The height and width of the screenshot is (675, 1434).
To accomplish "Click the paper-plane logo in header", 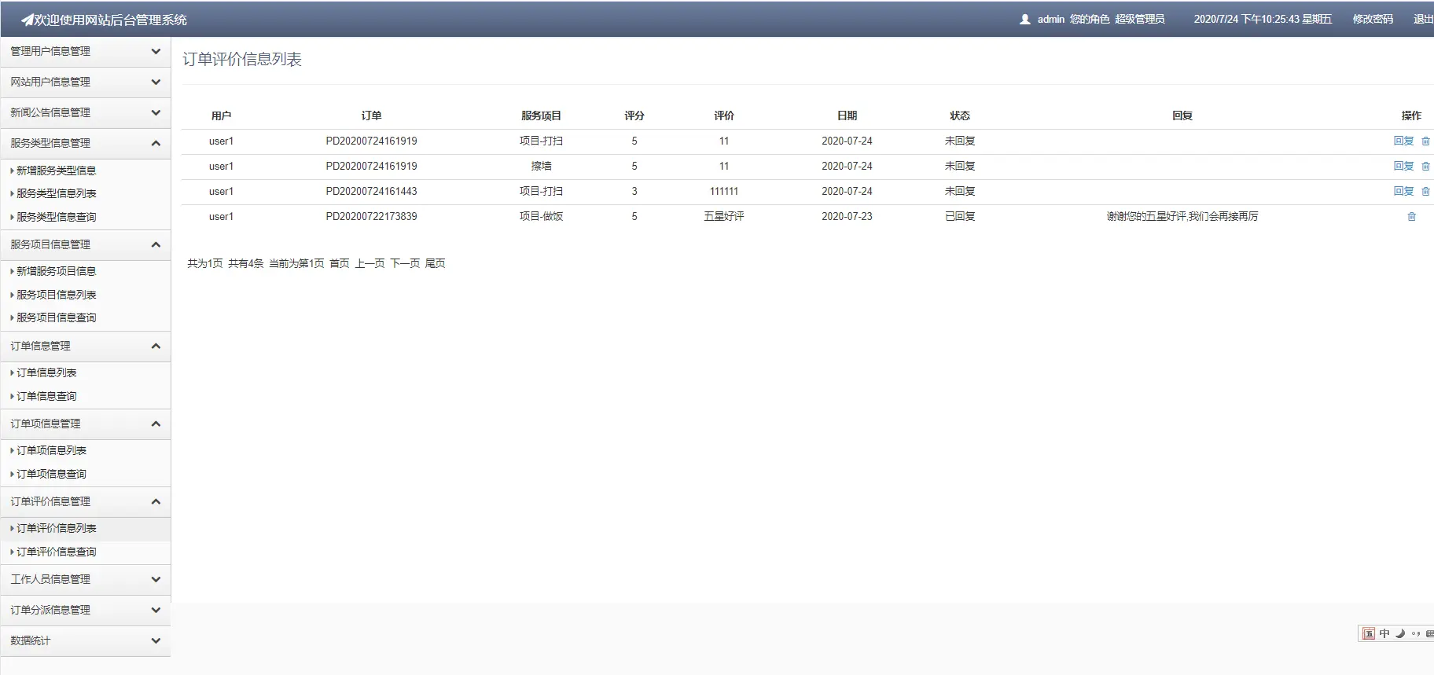I will coord(27,20).
